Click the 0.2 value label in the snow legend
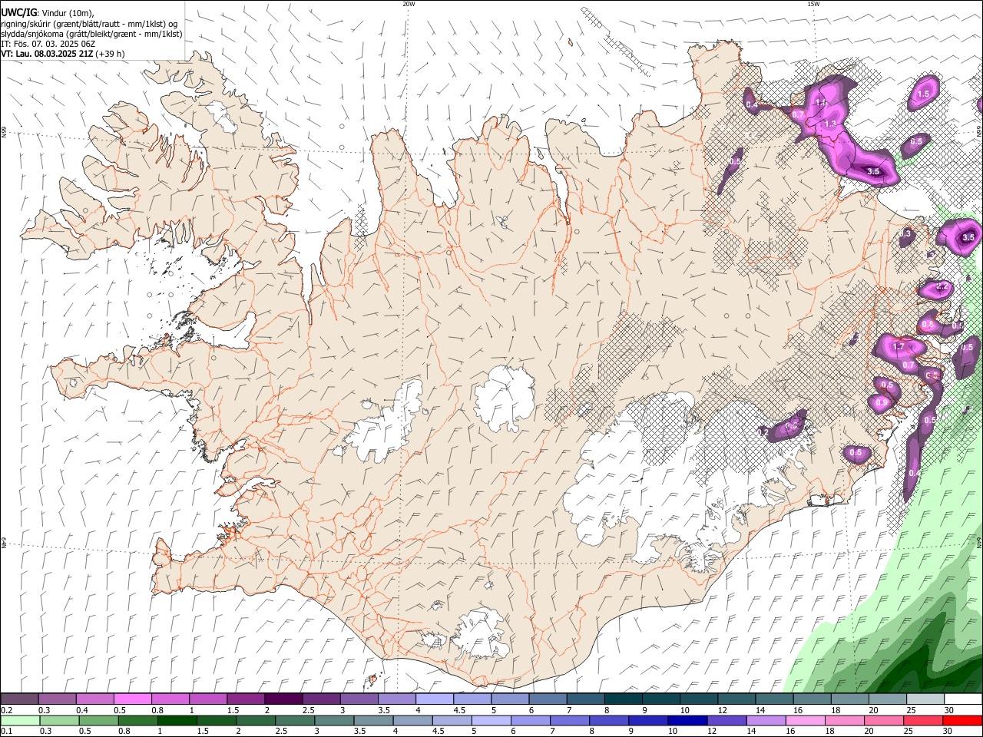 [5, 710]
